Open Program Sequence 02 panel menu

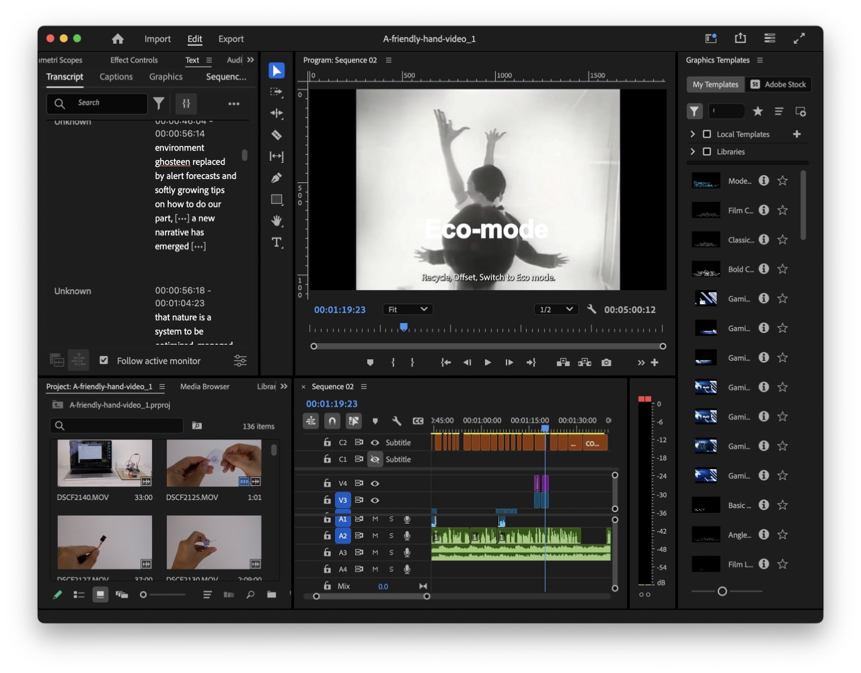[x=389, y=60]
